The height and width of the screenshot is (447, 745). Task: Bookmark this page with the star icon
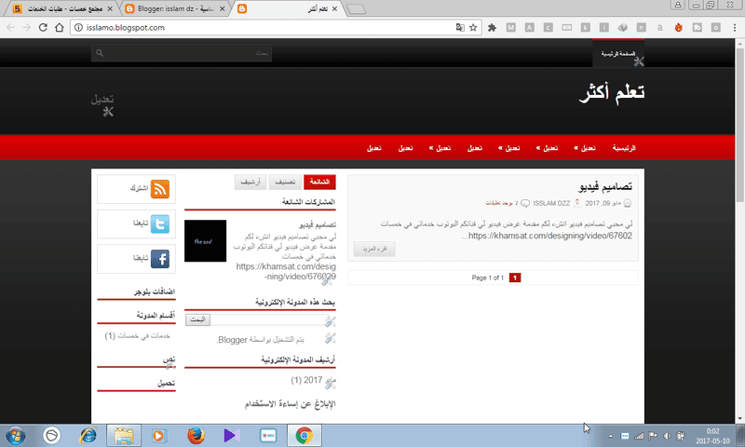coord(473,28)
